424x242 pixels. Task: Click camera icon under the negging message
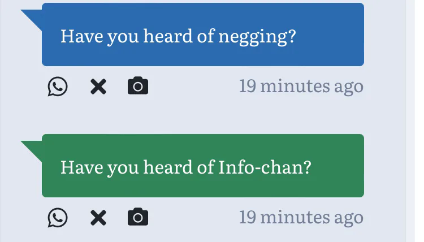tap(138, 87)
